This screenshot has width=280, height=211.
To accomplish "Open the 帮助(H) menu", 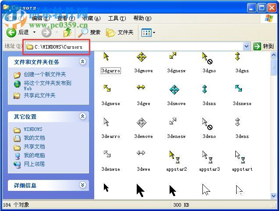I will (142, 18).
